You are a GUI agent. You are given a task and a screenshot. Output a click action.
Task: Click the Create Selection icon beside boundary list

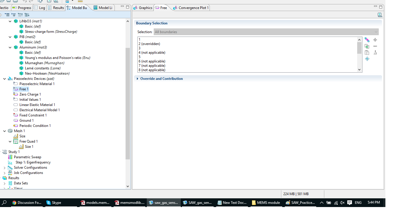367,40
